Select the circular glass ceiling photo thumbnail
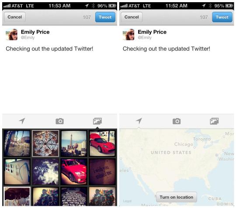Screen dimensions: 236x208 click(45, 143)
